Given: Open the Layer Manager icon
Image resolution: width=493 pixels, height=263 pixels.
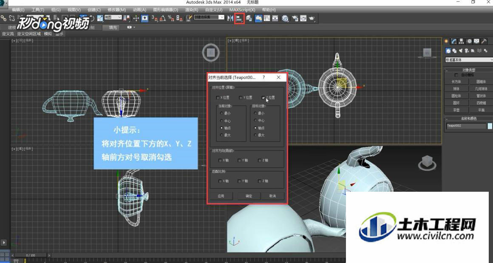Looking at the screenshot, I should tap(249, 19).
